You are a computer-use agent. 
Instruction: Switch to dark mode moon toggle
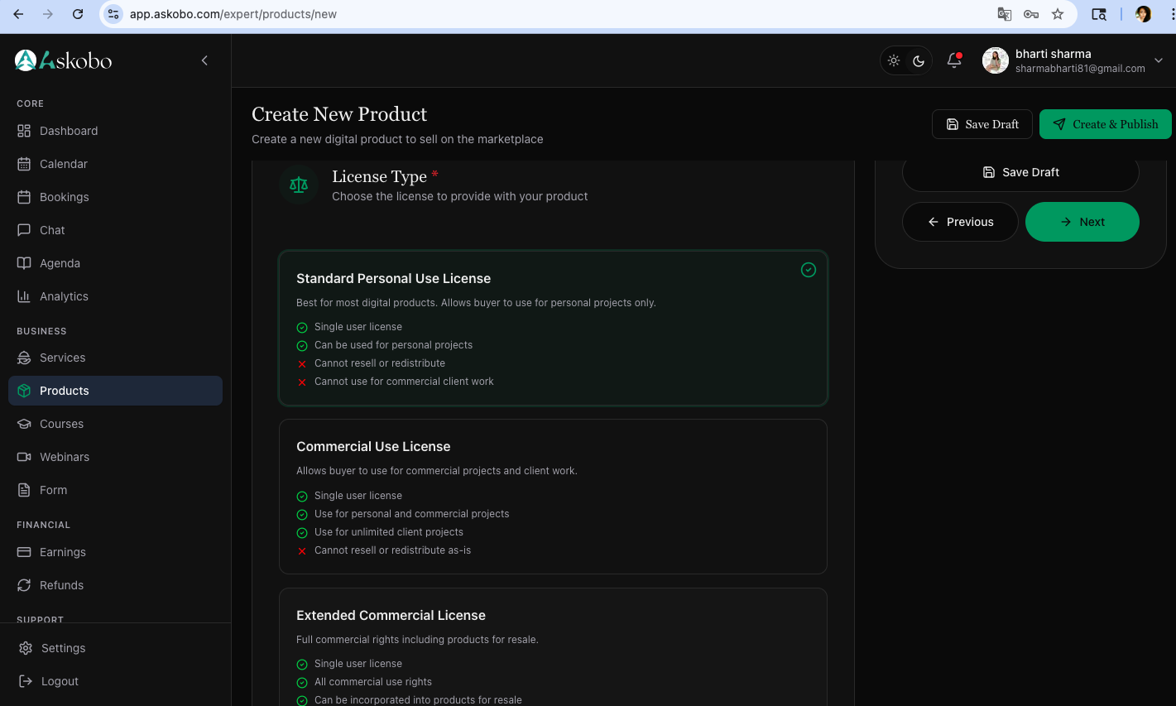point(919,60)
